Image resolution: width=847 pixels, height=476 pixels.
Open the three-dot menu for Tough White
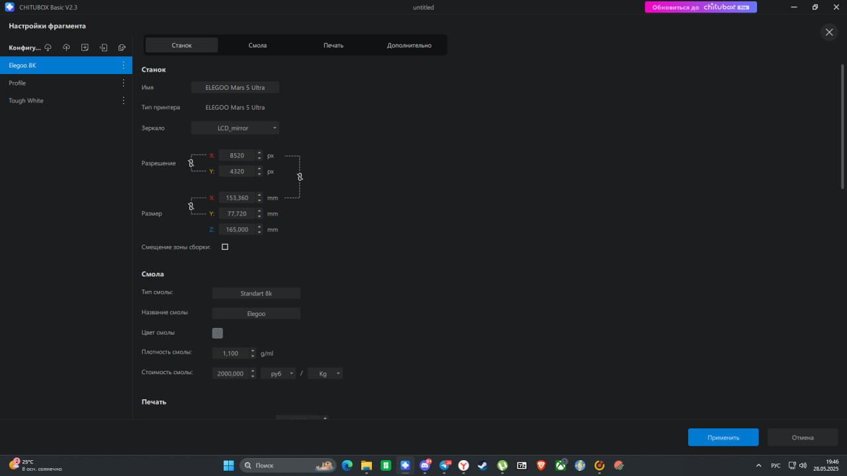[123, 100]
